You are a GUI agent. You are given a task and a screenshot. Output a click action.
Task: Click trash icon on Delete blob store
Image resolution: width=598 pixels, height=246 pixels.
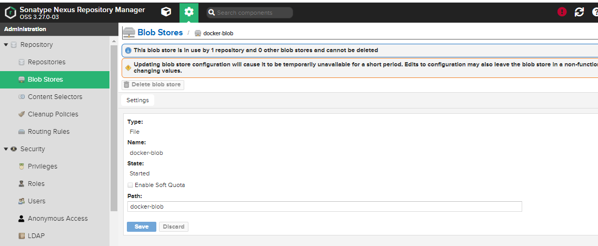[127, 85]
